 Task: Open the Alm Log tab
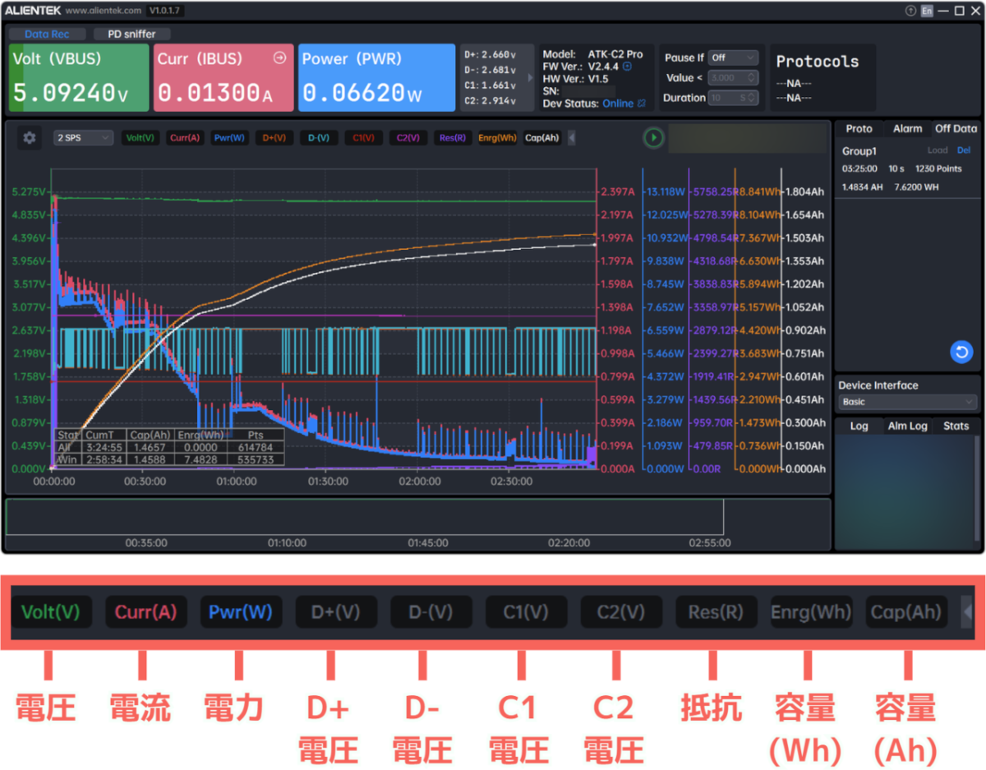click(x=907, y=426)
